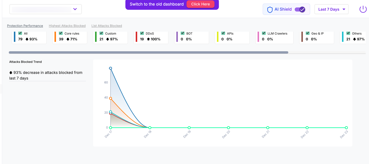The image size is (369, 164).
Task: Uncheck the Core rules checkbox
Action: [61, 33]
